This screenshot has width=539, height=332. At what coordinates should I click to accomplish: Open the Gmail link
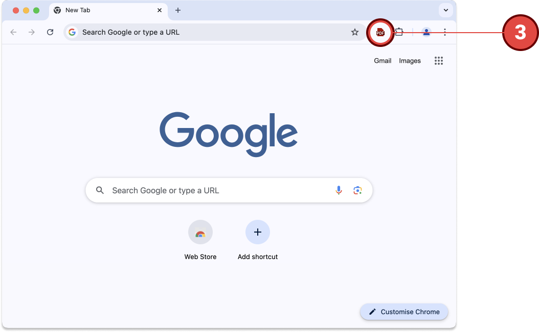(x=383, y=61)
